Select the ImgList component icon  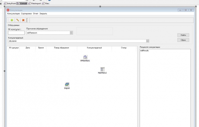pos(67,84)
